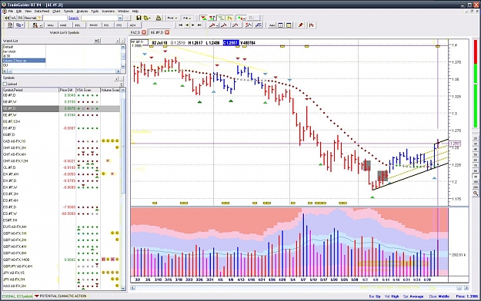Open the Analysis menu
The width and height of the screenshot is (481, 301).
click(x=82, y=11)
